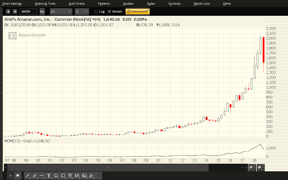Click the chart title 'AMZN Amazon.com, Inc.'
Image resolution: width=288 pixels, height=180 pixels.
click(x=27, y=19)
